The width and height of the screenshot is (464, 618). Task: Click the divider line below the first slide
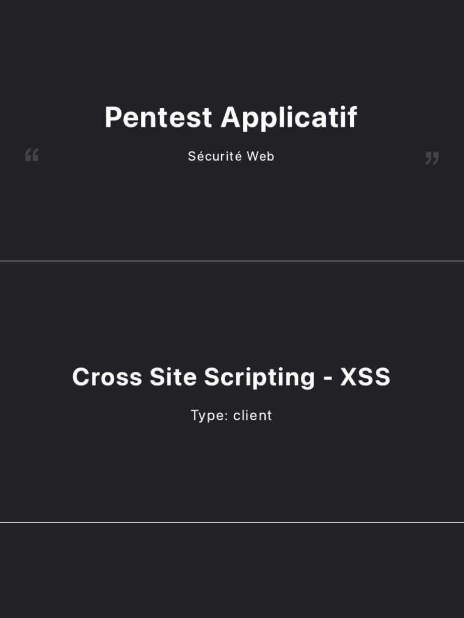coord(232,261)
